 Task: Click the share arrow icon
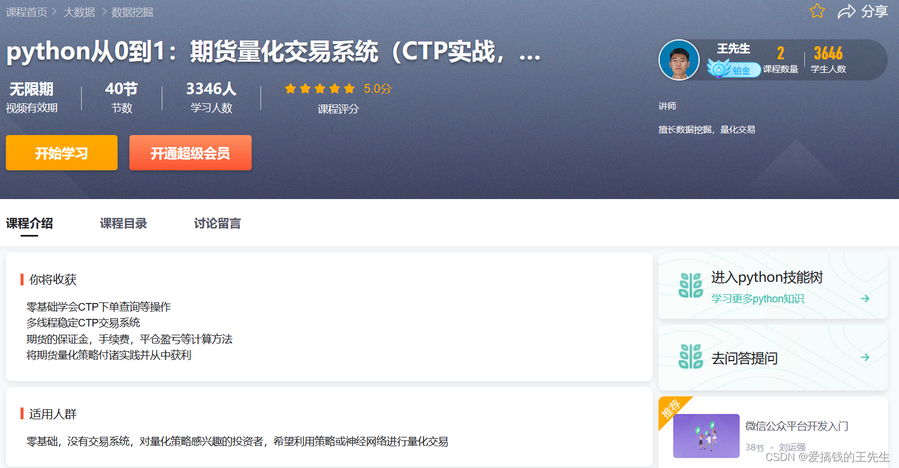click(846, 11)
